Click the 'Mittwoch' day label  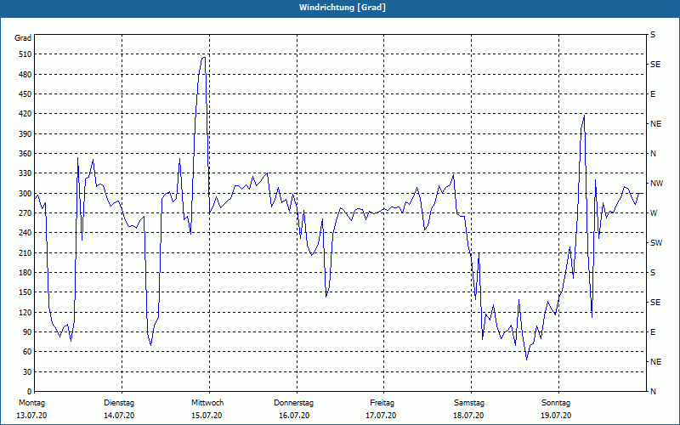pos(207,403)
